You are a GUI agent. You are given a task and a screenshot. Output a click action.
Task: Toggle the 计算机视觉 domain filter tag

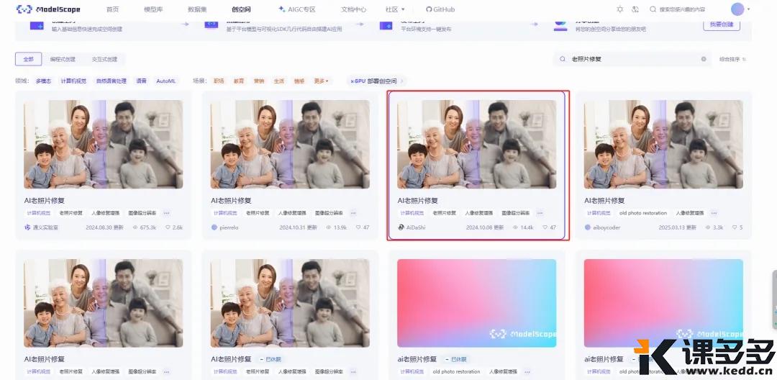point(73,81)
